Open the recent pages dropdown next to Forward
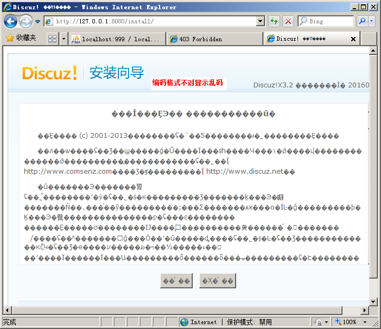 (37, 21)
